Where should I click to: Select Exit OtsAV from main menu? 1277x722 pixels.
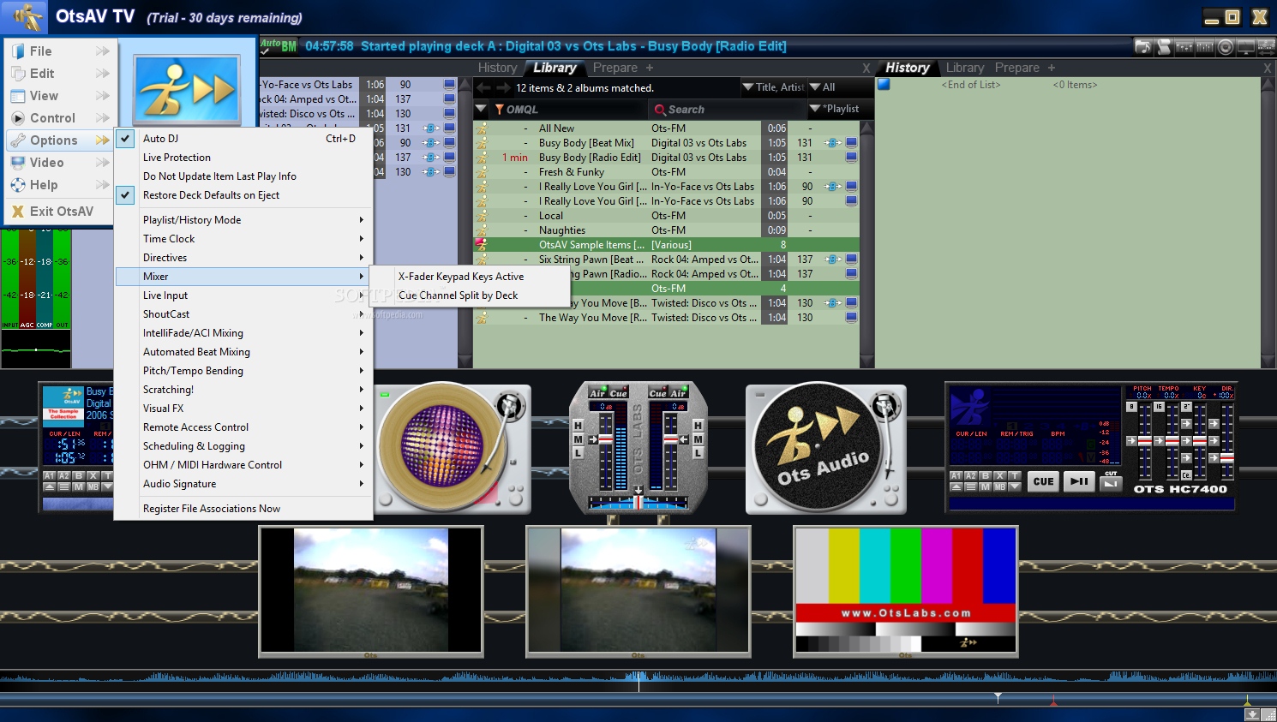pos(59,212)
